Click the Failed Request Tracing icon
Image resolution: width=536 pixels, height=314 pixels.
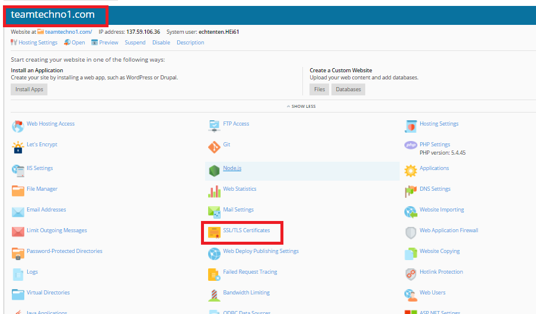pyautogui.click(x=214, y=274)
